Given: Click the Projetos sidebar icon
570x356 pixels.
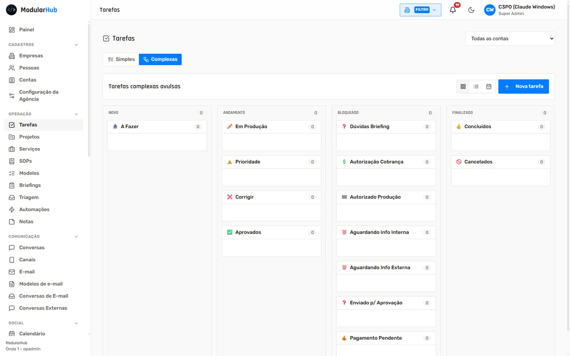Looking at the screenshot, I should (12, 137).
